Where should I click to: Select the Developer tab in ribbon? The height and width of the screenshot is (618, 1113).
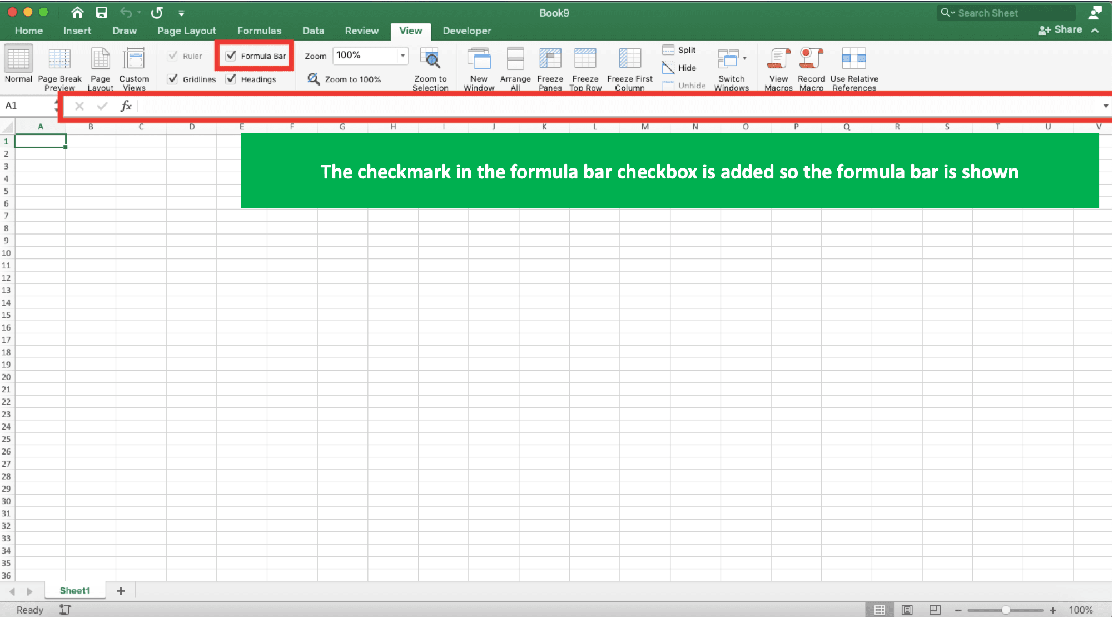[468, 31]
